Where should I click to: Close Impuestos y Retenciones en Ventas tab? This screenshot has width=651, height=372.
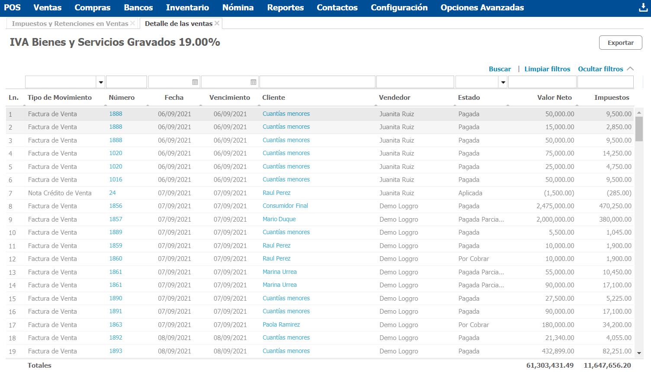point(133,23)
